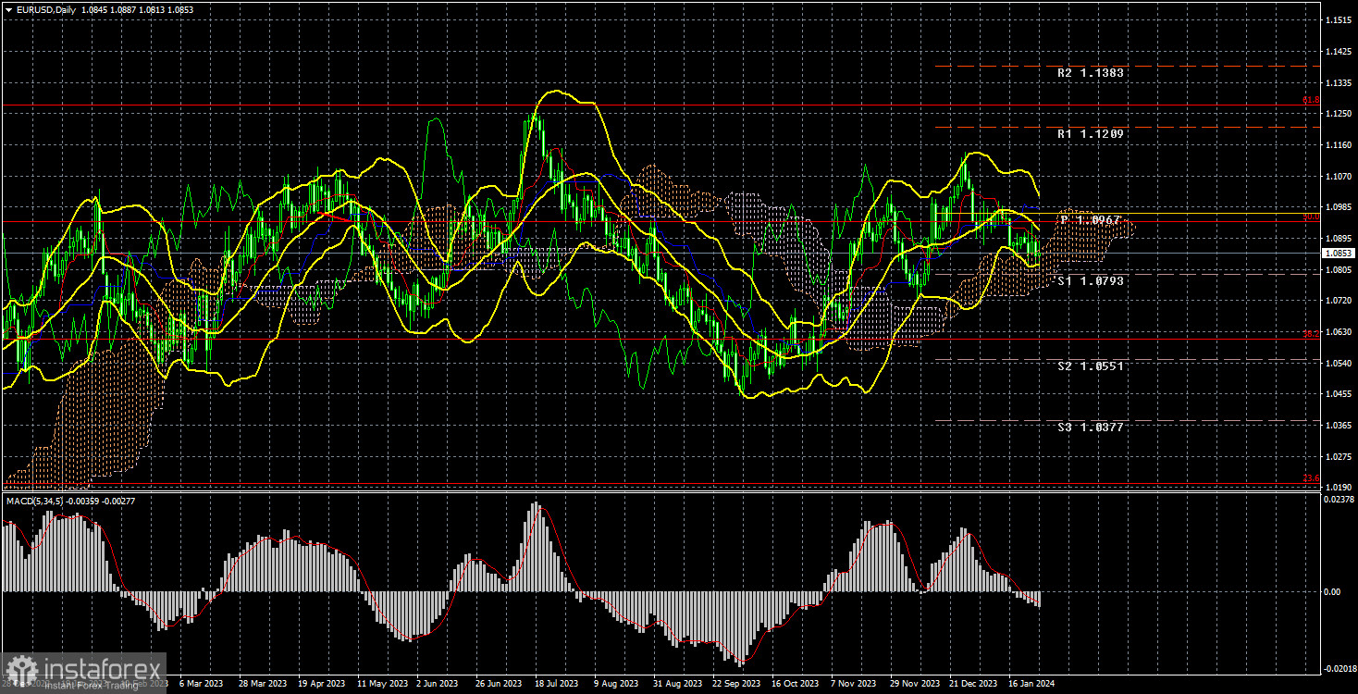Click the 1.0630 price axis value
This screenshot has width=1358, height=694.
click(x=1339, y=331)
